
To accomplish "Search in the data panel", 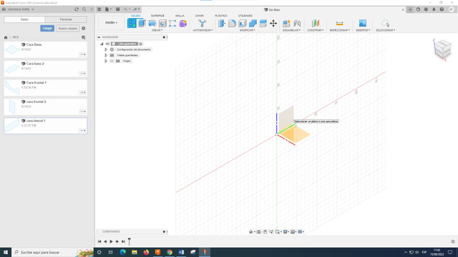I will 84,9.
